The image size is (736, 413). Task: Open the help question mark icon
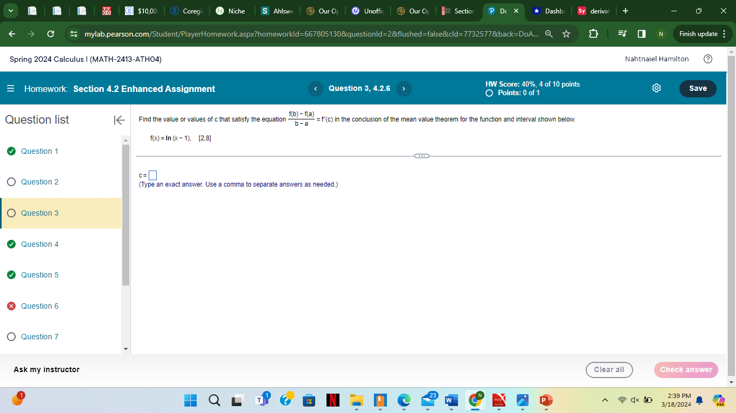(x=708, y=59)
